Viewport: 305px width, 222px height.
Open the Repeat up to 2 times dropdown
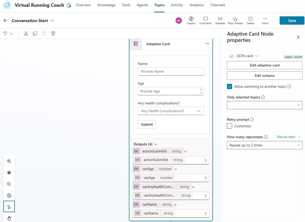(x=265, y=145)
